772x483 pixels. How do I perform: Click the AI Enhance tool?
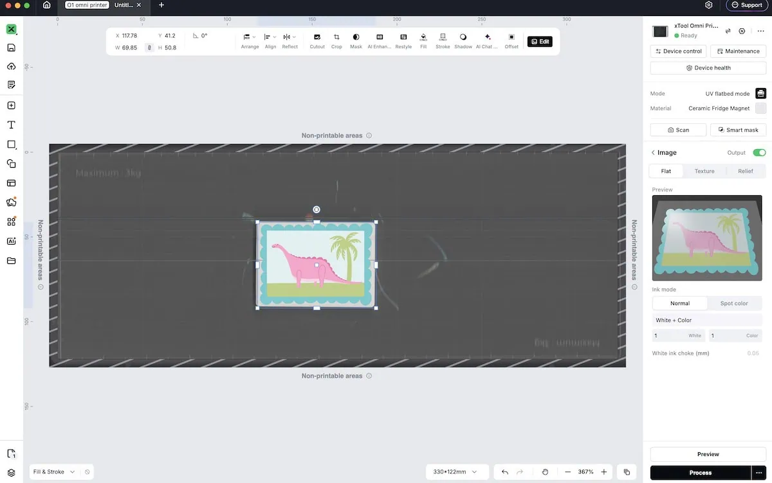[x=380, y=41]
